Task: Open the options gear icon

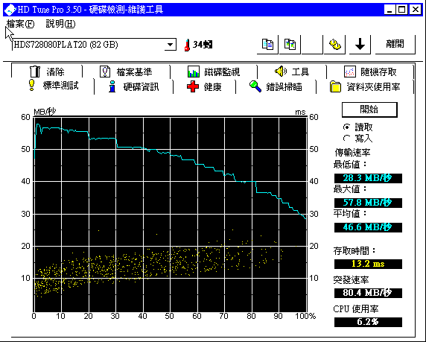Action: point(334,44)
